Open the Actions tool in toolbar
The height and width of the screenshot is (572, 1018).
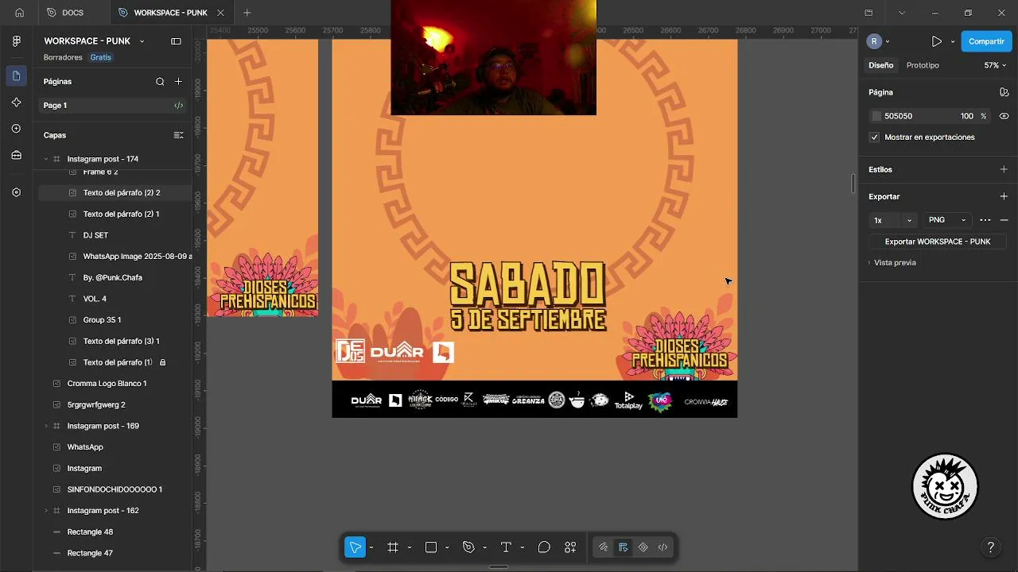click(x=570, y=547)
